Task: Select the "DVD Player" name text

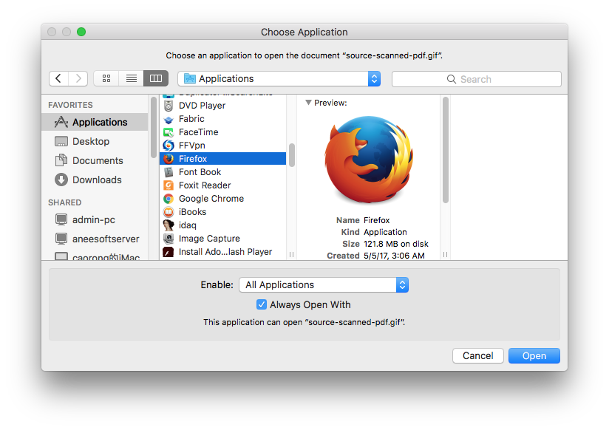Action: click(x=202, y=106)
